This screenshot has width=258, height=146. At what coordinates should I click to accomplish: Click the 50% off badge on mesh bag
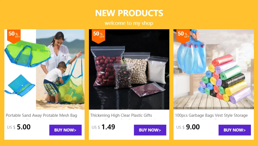pyautogui.click(x=14, y=36)
